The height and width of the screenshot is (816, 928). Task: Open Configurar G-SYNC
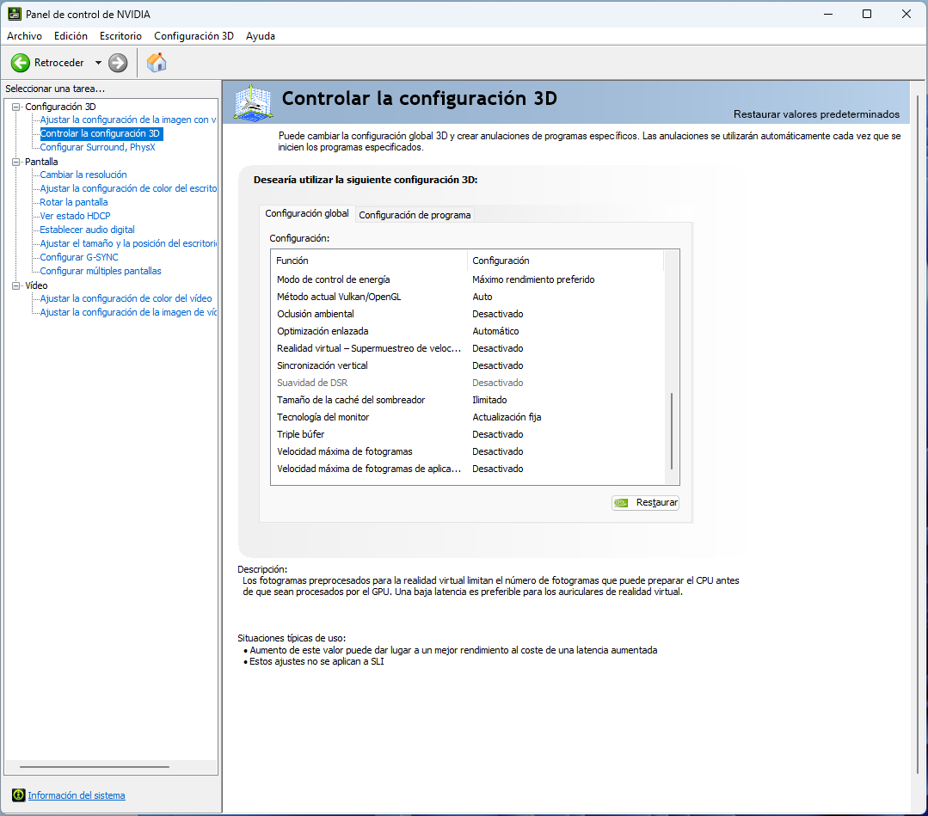click(x=79, y=257)
